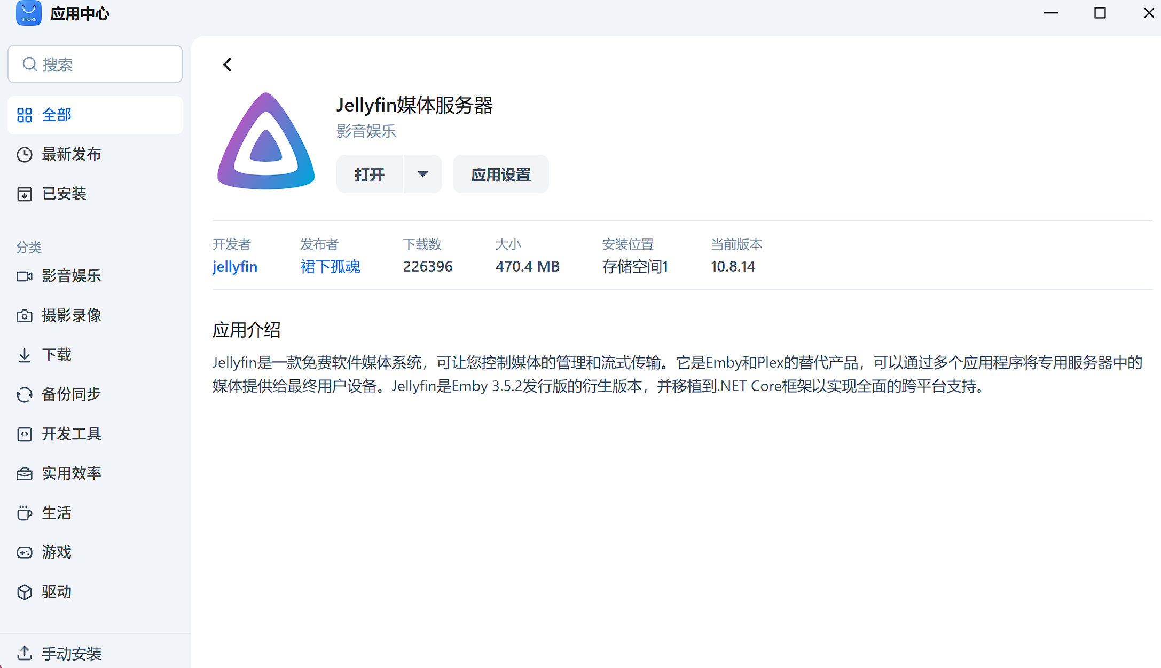Click the back arrow to return
This screenshot has width=1161, height=668.
(x=227, y=64)
